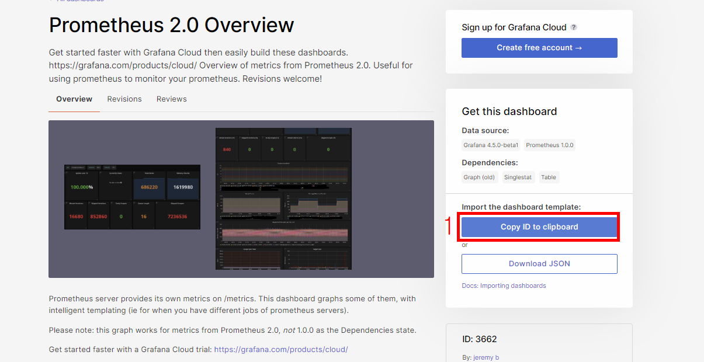This screenshot has height=362, width=704.
Task: Switch to the Overview tab
Action: pyautogui.click(x=74, y=99)
